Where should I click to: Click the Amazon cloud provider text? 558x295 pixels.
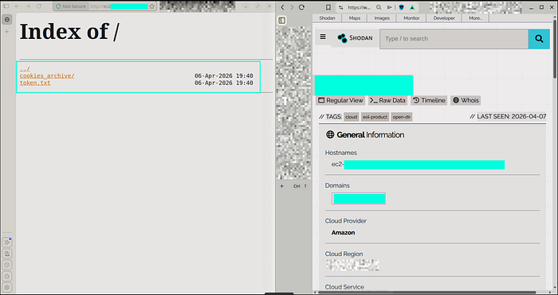(343, 233)
